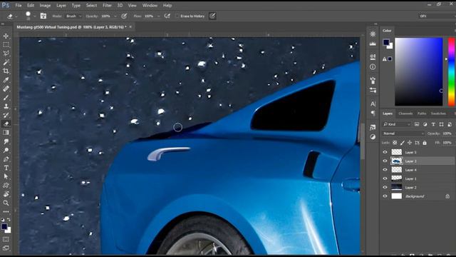Screen dimensions: 456x257
Task: Hide the selected Layer 3 eye icon
Action: point(385,161)
